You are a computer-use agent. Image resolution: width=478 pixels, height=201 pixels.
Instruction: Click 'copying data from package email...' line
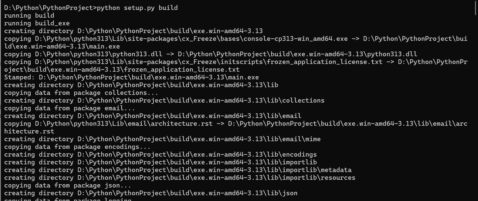coord(70,108)
